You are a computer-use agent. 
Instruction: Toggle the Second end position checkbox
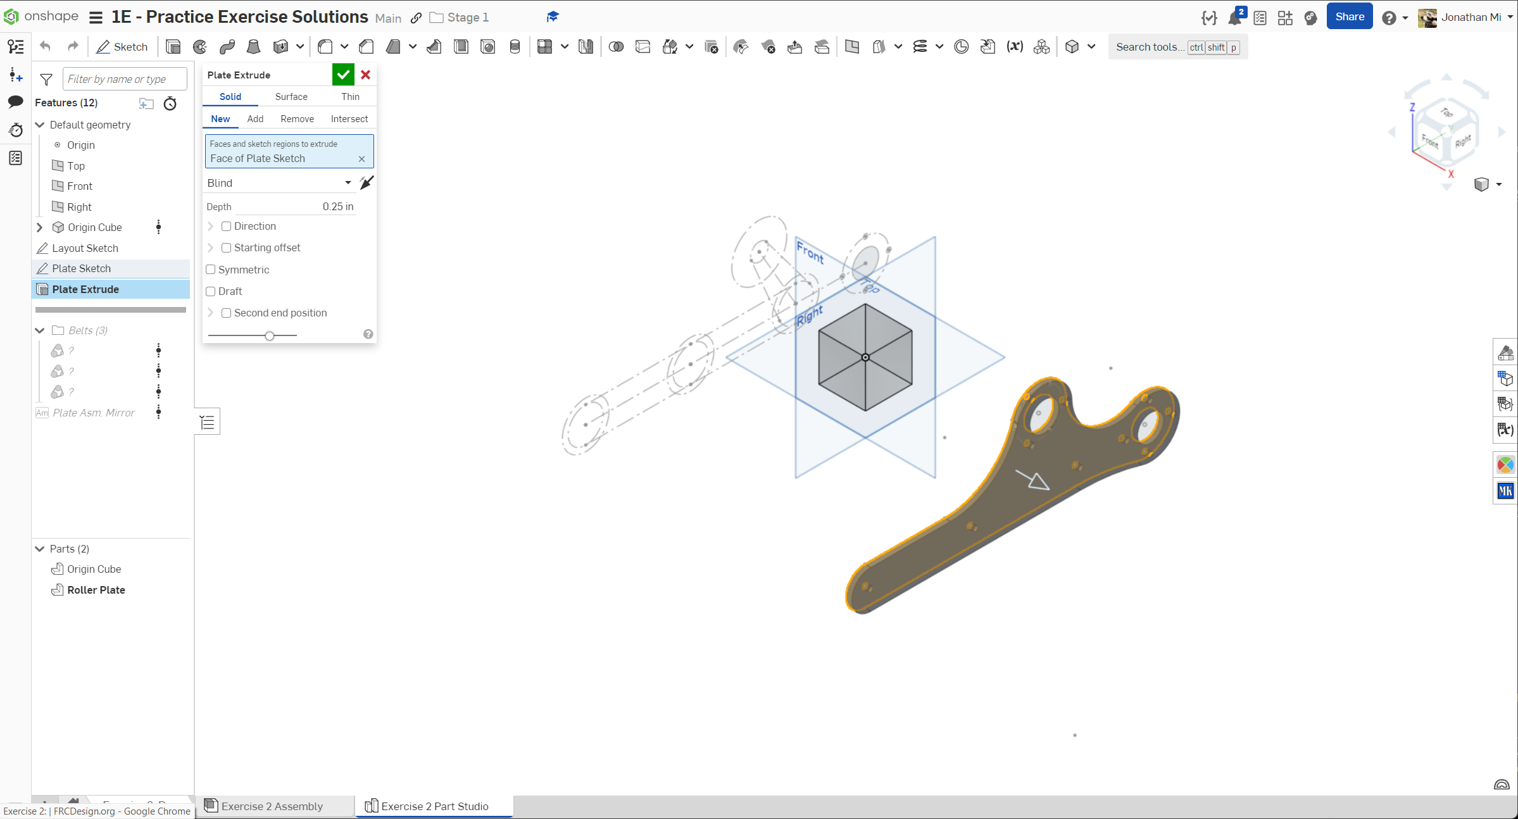pyautogui.click(x=227, y=313)
